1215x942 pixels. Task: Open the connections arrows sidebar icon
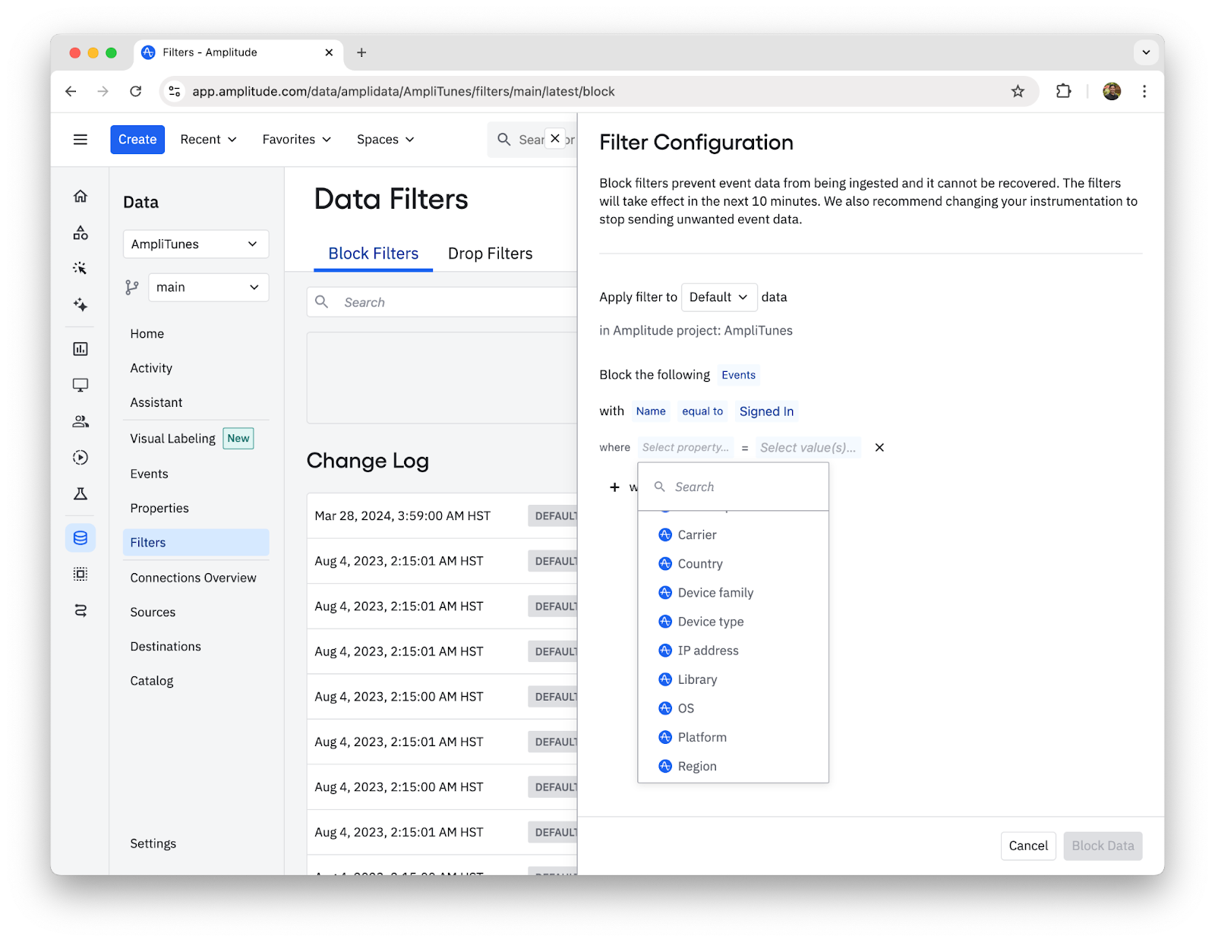coord(80,610)
